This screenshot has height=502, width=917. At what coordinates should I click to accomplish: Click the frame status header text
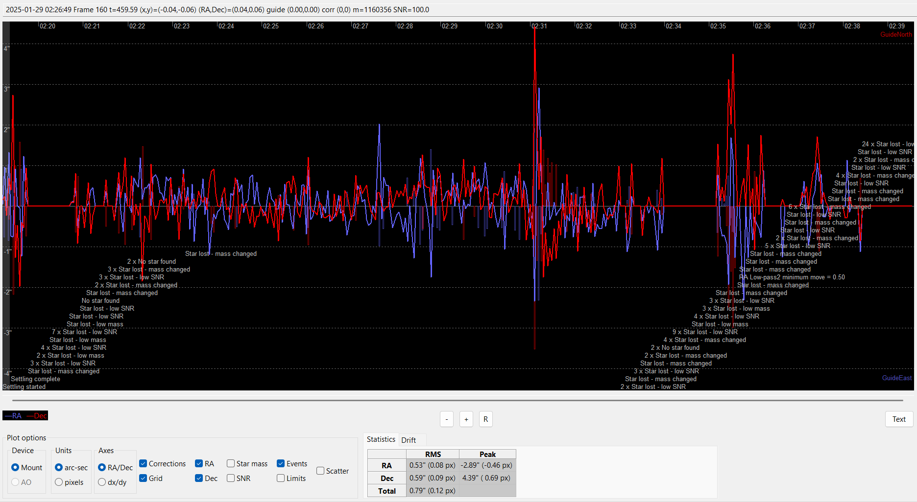(x=217, y=10)
